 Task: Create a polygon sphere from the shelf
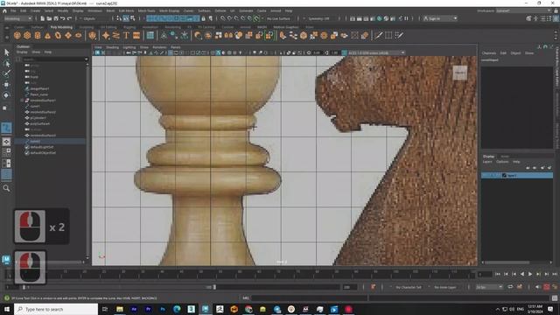pos(17,35)
